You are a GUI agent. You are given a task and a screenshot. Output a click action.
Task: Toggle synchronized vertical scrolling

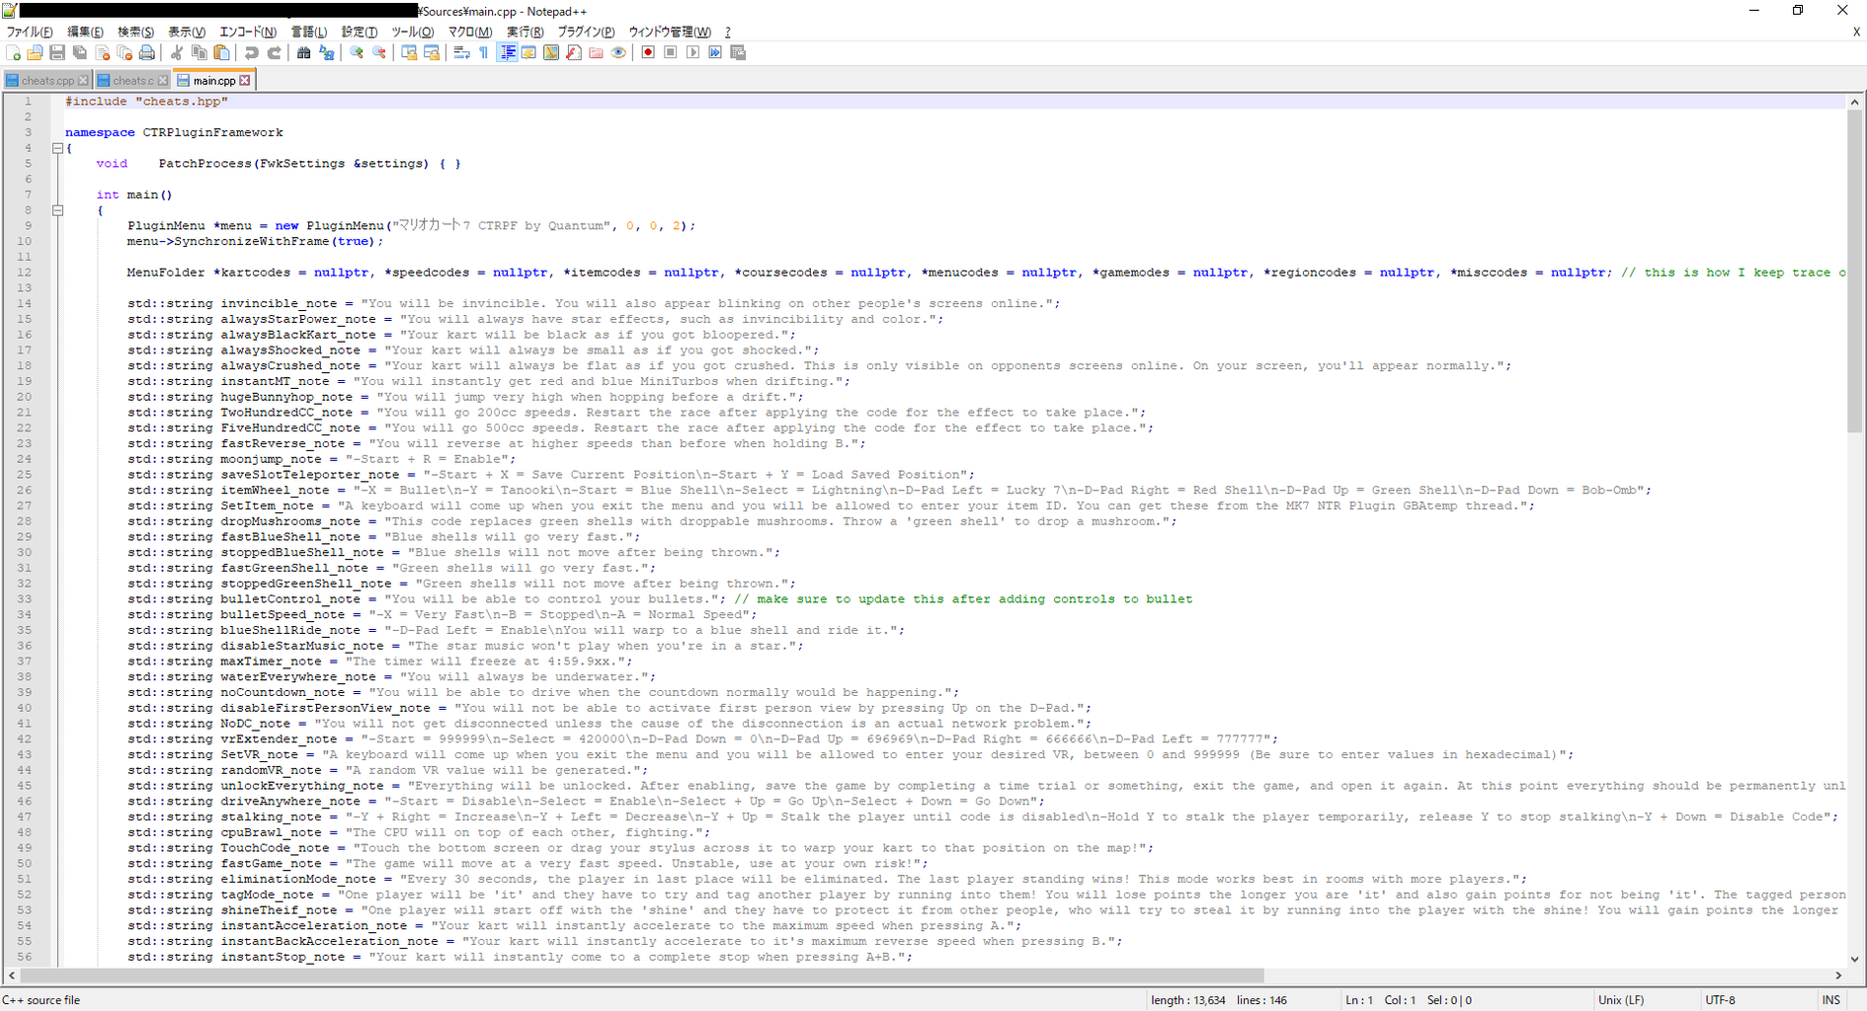[409, 53]
